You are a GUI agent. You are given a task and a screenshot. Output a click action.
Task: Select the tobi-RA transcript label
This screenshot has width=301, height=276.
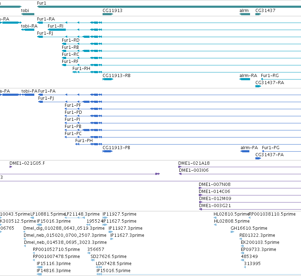click(29, 26)
